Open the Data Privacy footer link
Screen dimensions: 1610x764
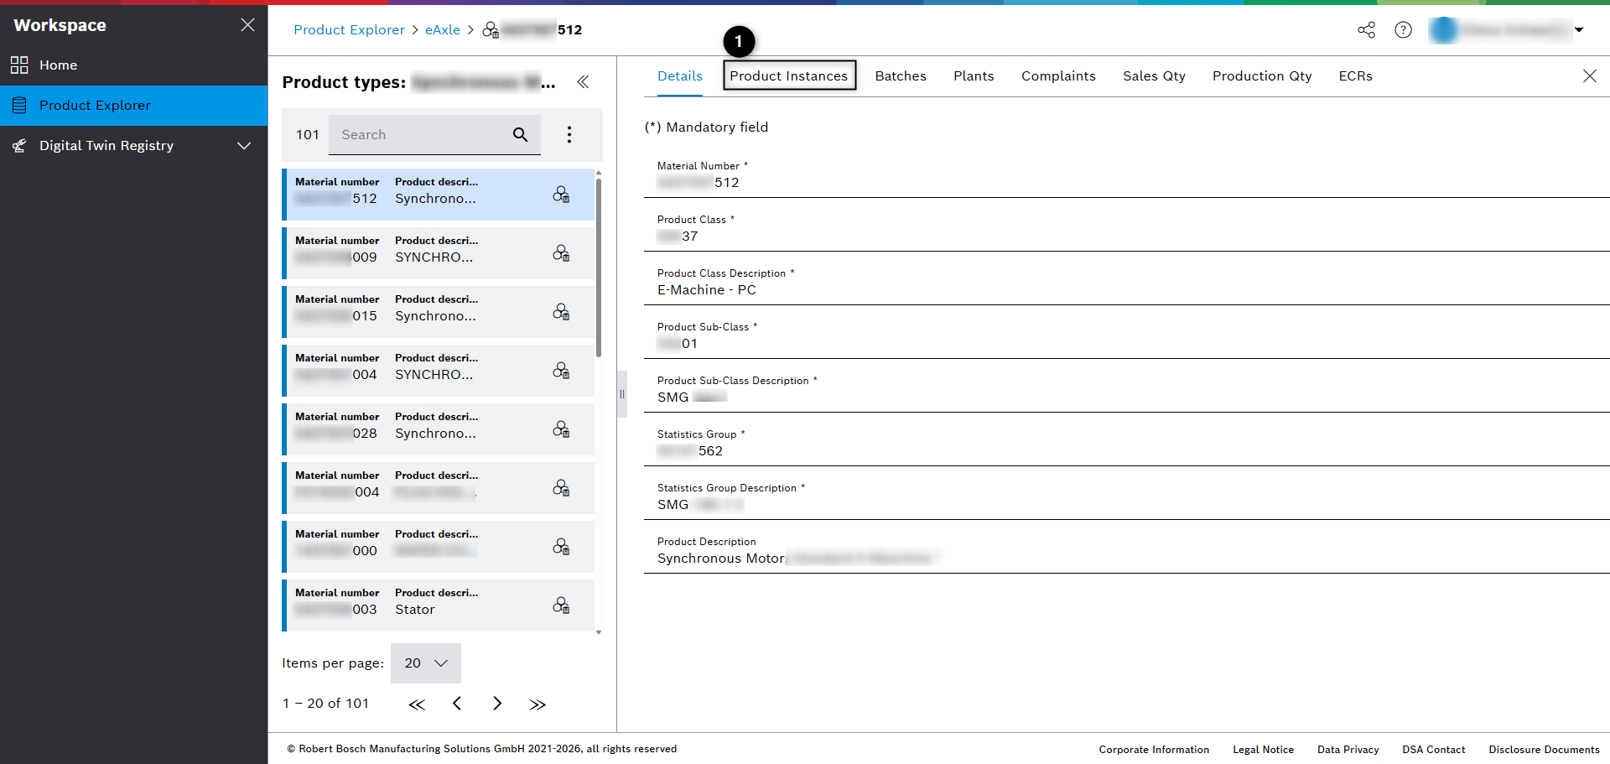1348,750
